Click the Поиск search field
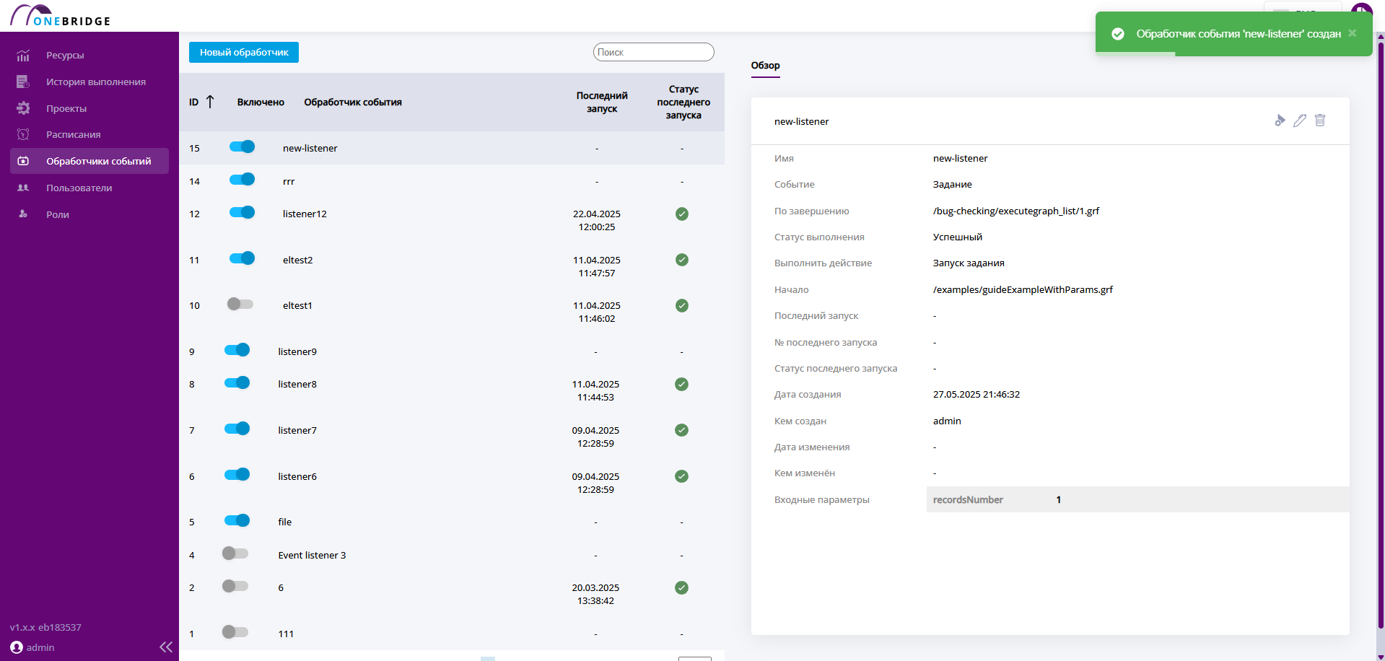Screen dimensions: 1385x661 pos(654,52)
